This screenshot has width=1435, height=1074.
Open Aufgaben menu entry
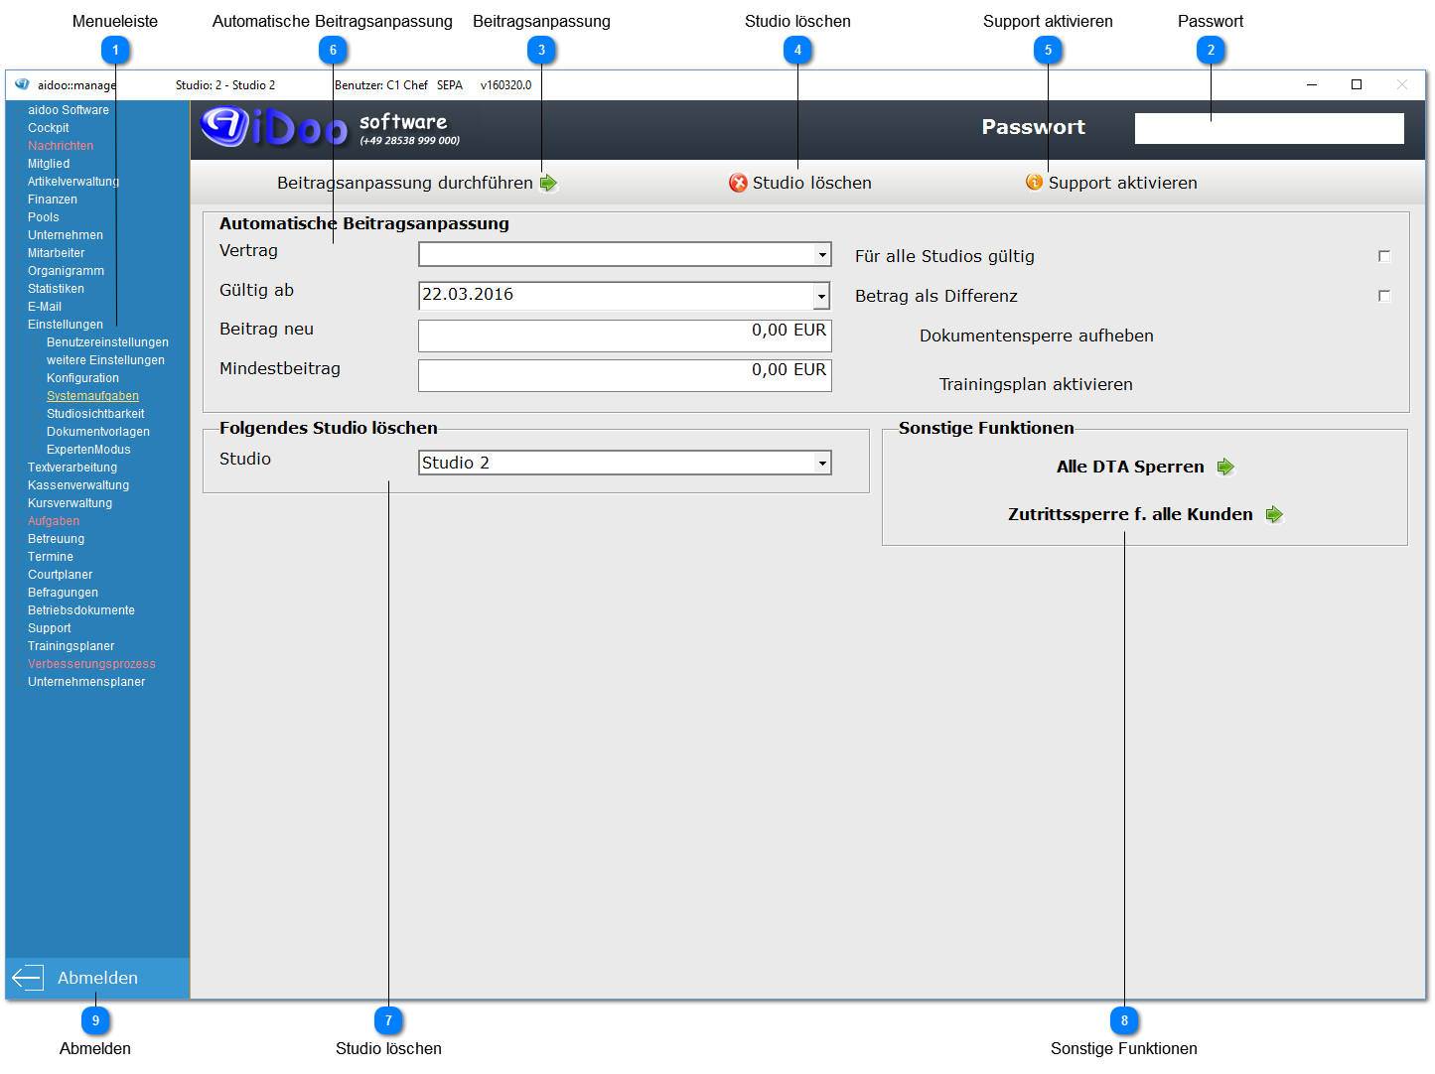coord(54,521)
